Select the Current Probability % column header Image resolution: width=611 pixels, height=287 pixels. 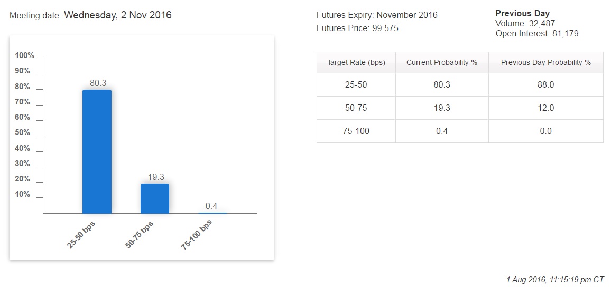coord(441,62)
